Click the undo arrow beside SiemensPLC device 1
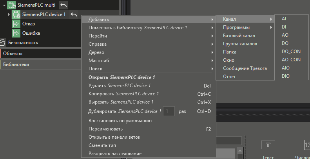310x159 pixels. (x=74, y=14)
